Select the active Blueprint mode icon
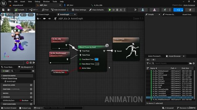The width and height of the screenshot is (197, 110). pyautogui.click(x=178, y=10)
